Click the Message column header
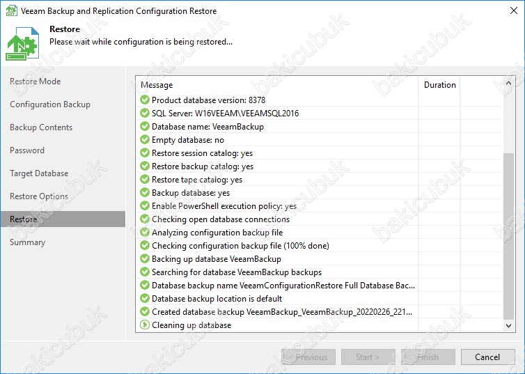525x374 pixels. click(277, 85)
